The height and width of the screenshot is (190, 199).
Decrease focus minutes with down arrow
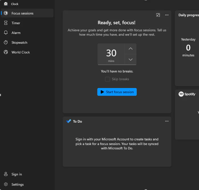click(131, 59)
